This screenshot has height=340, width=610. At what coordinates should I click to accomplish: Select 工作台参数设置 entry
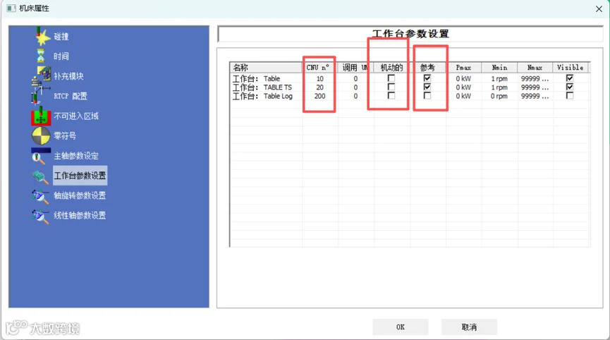(80, 176)
